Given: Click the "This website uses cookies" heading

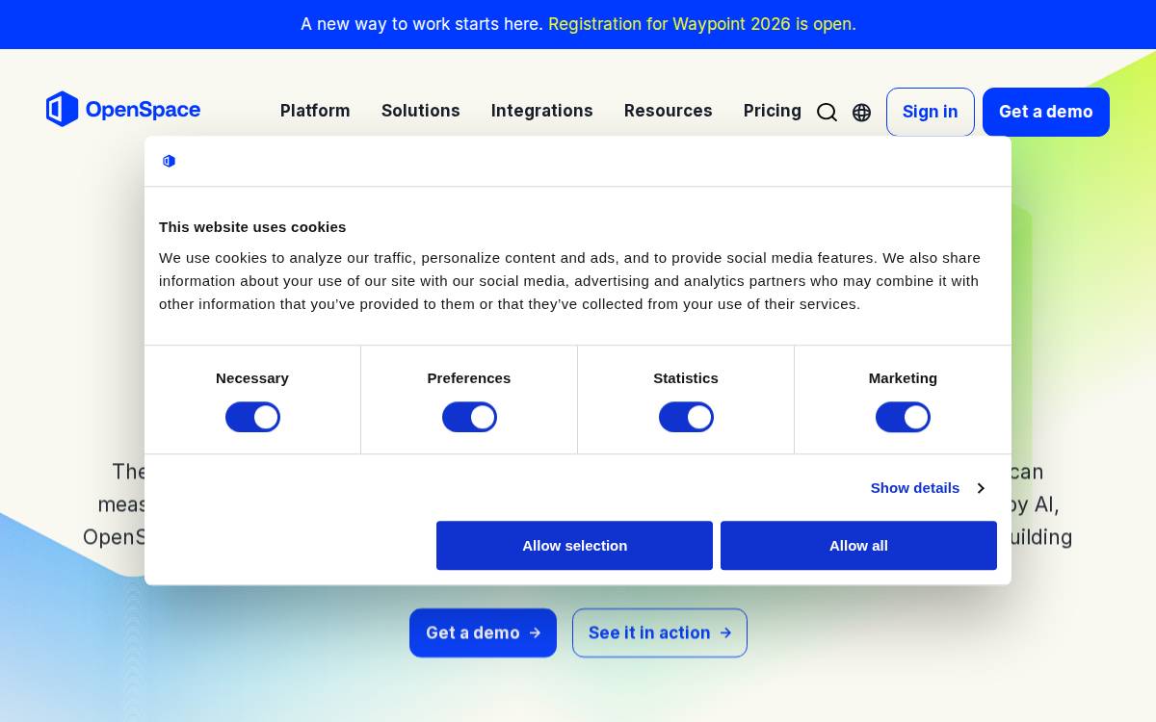Looking at the screenshot, I should click(x=252, y=227).
